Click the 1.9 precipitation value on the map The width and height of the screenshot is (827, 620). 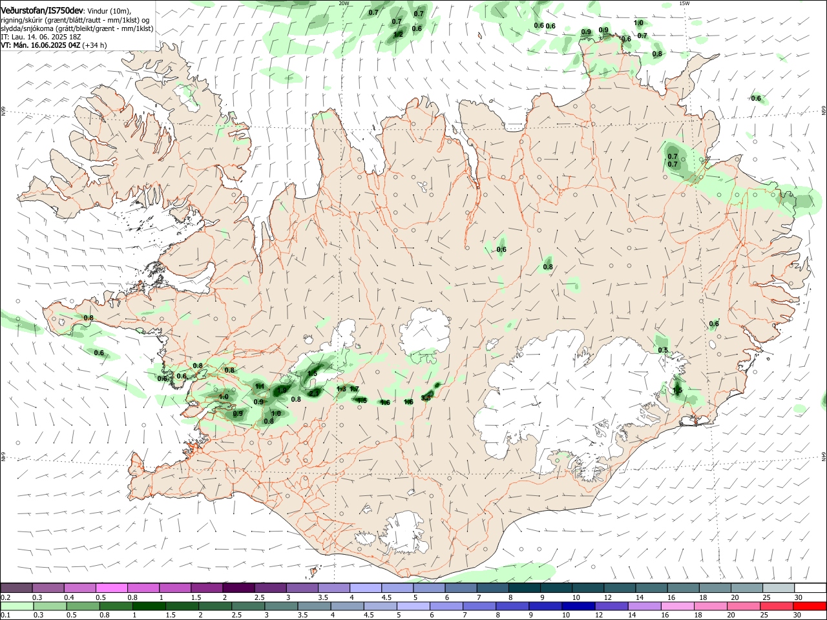(282, 391)
